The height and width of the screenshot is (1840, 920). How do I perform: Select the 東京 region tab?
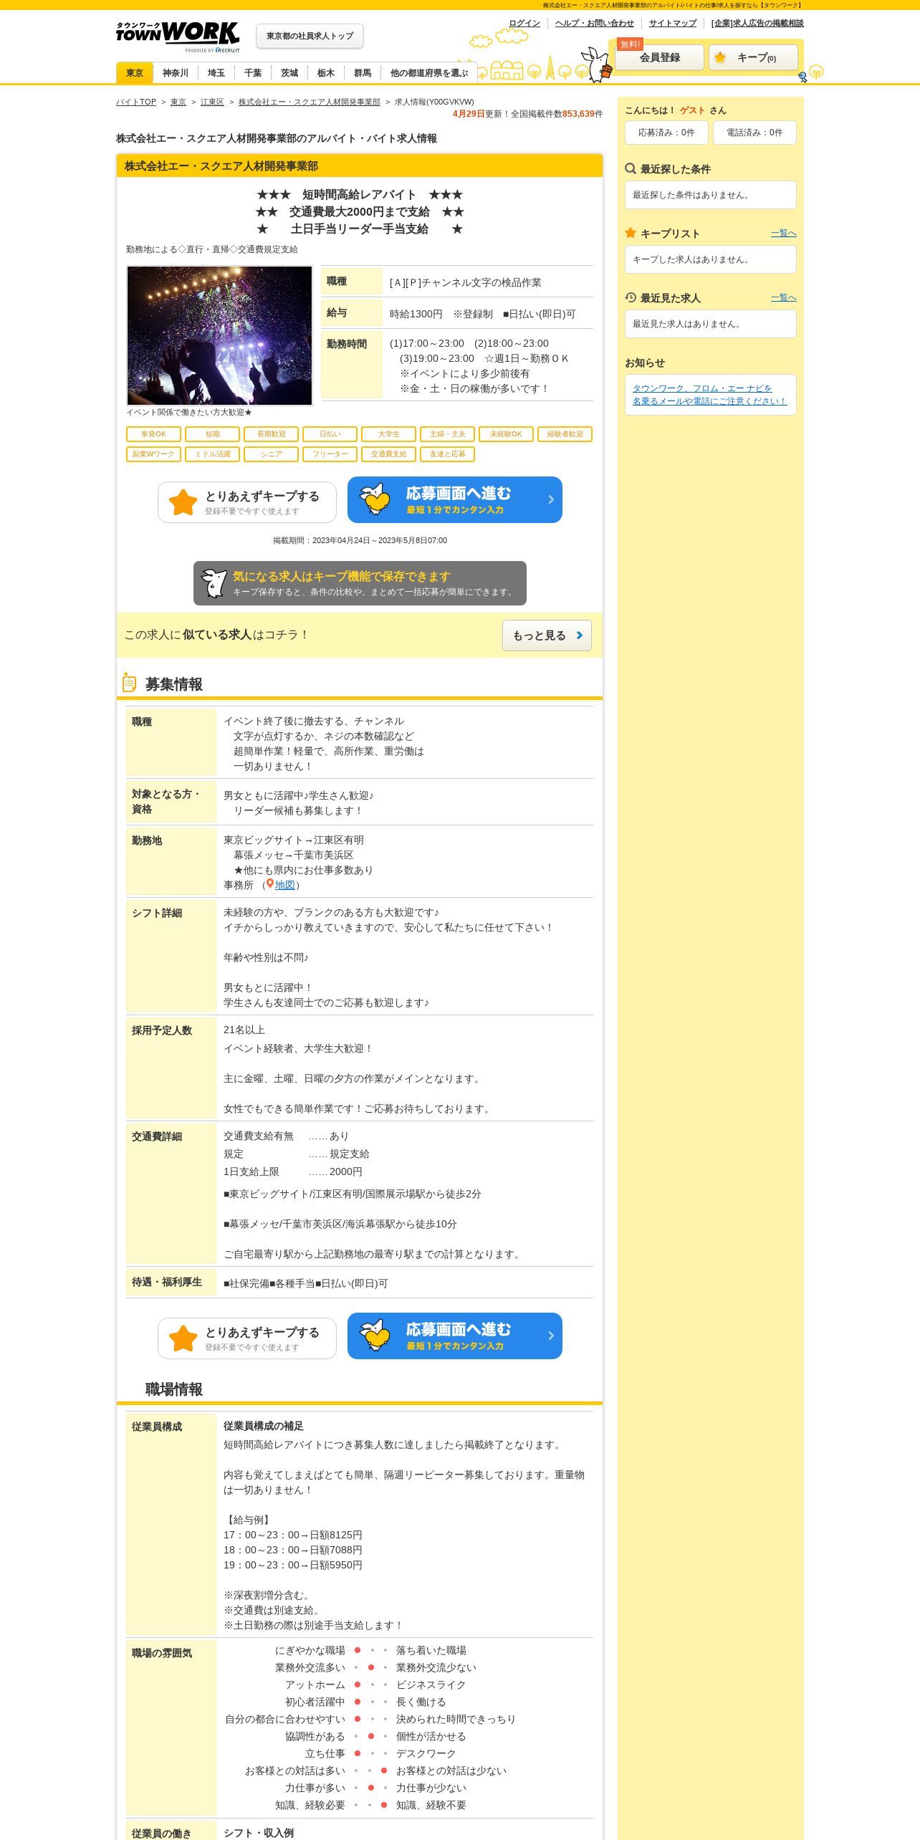135,73
